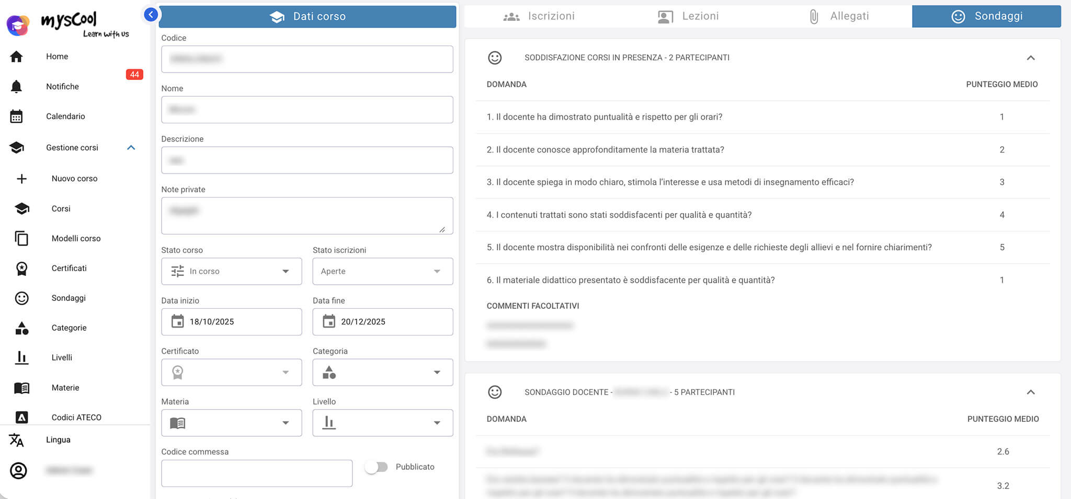1071x499 pixels.
Task: Click the Categorie shapes icon
Action: pyautogui.click(x=21, y=328)
